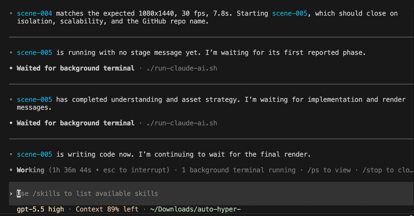Image resolution: width=414 pixels, height=216 pixels.
Task: Click scene-005 in 'is writing code now' line
Action: (34, 154)
